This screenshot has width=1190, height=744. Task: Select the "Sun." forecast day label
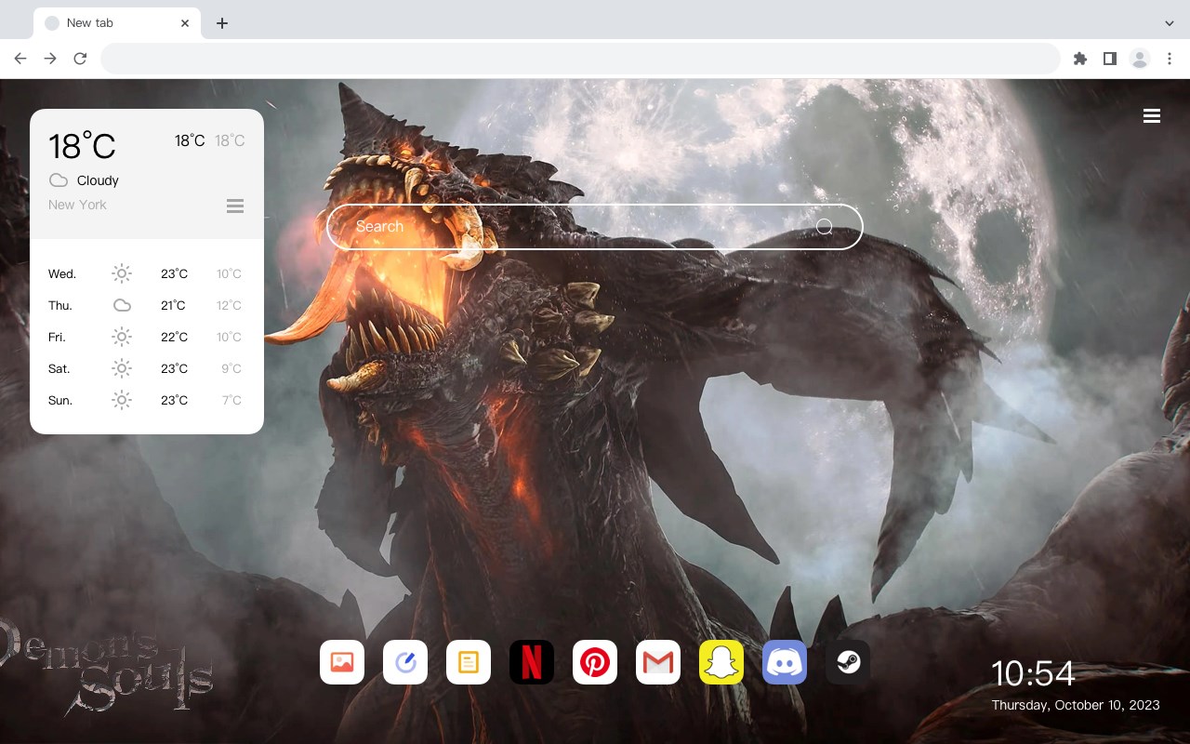[60, 400]
